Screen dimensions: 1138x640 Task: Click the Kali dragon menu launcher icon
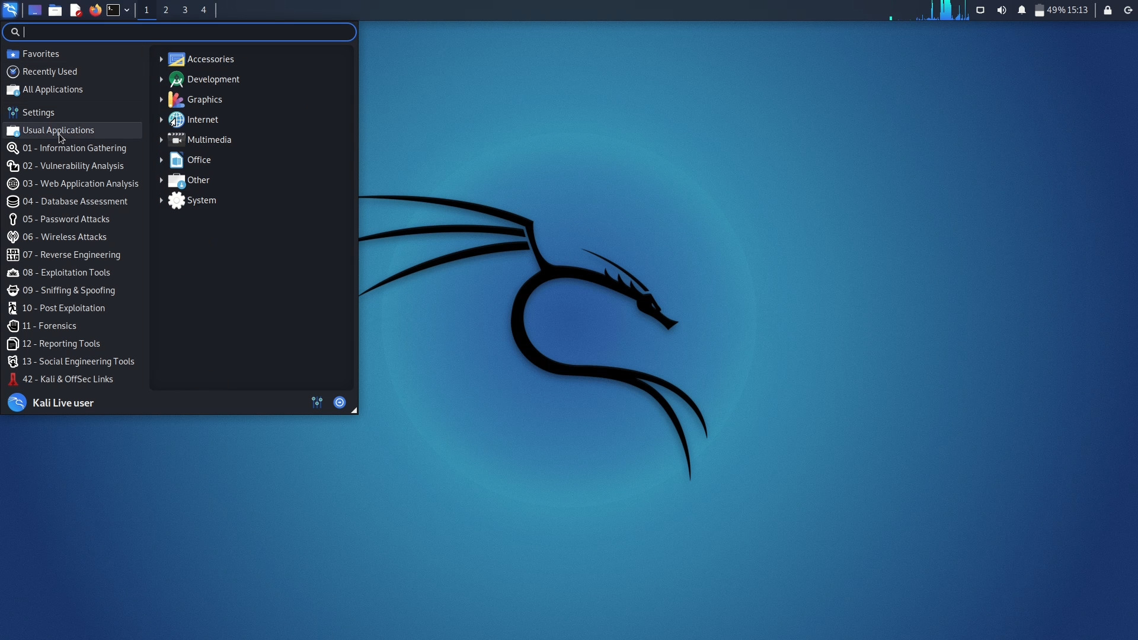click(x=10, y=10)
